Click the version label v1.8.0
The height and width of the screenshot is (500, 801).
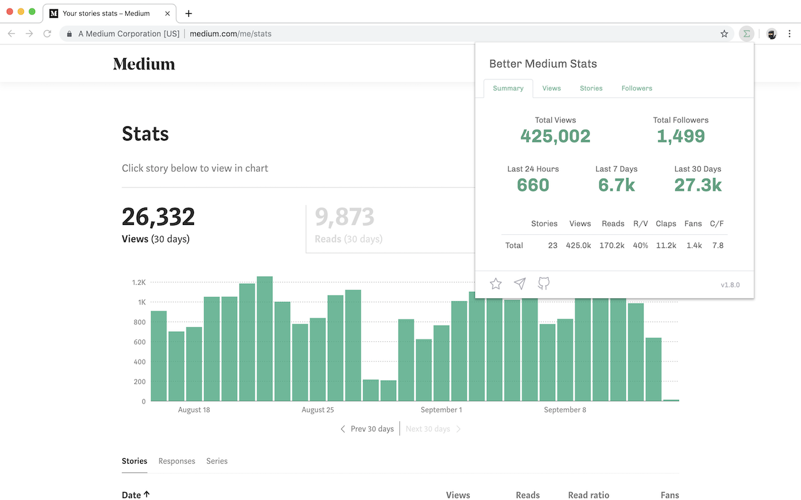[x=730, y=285]
